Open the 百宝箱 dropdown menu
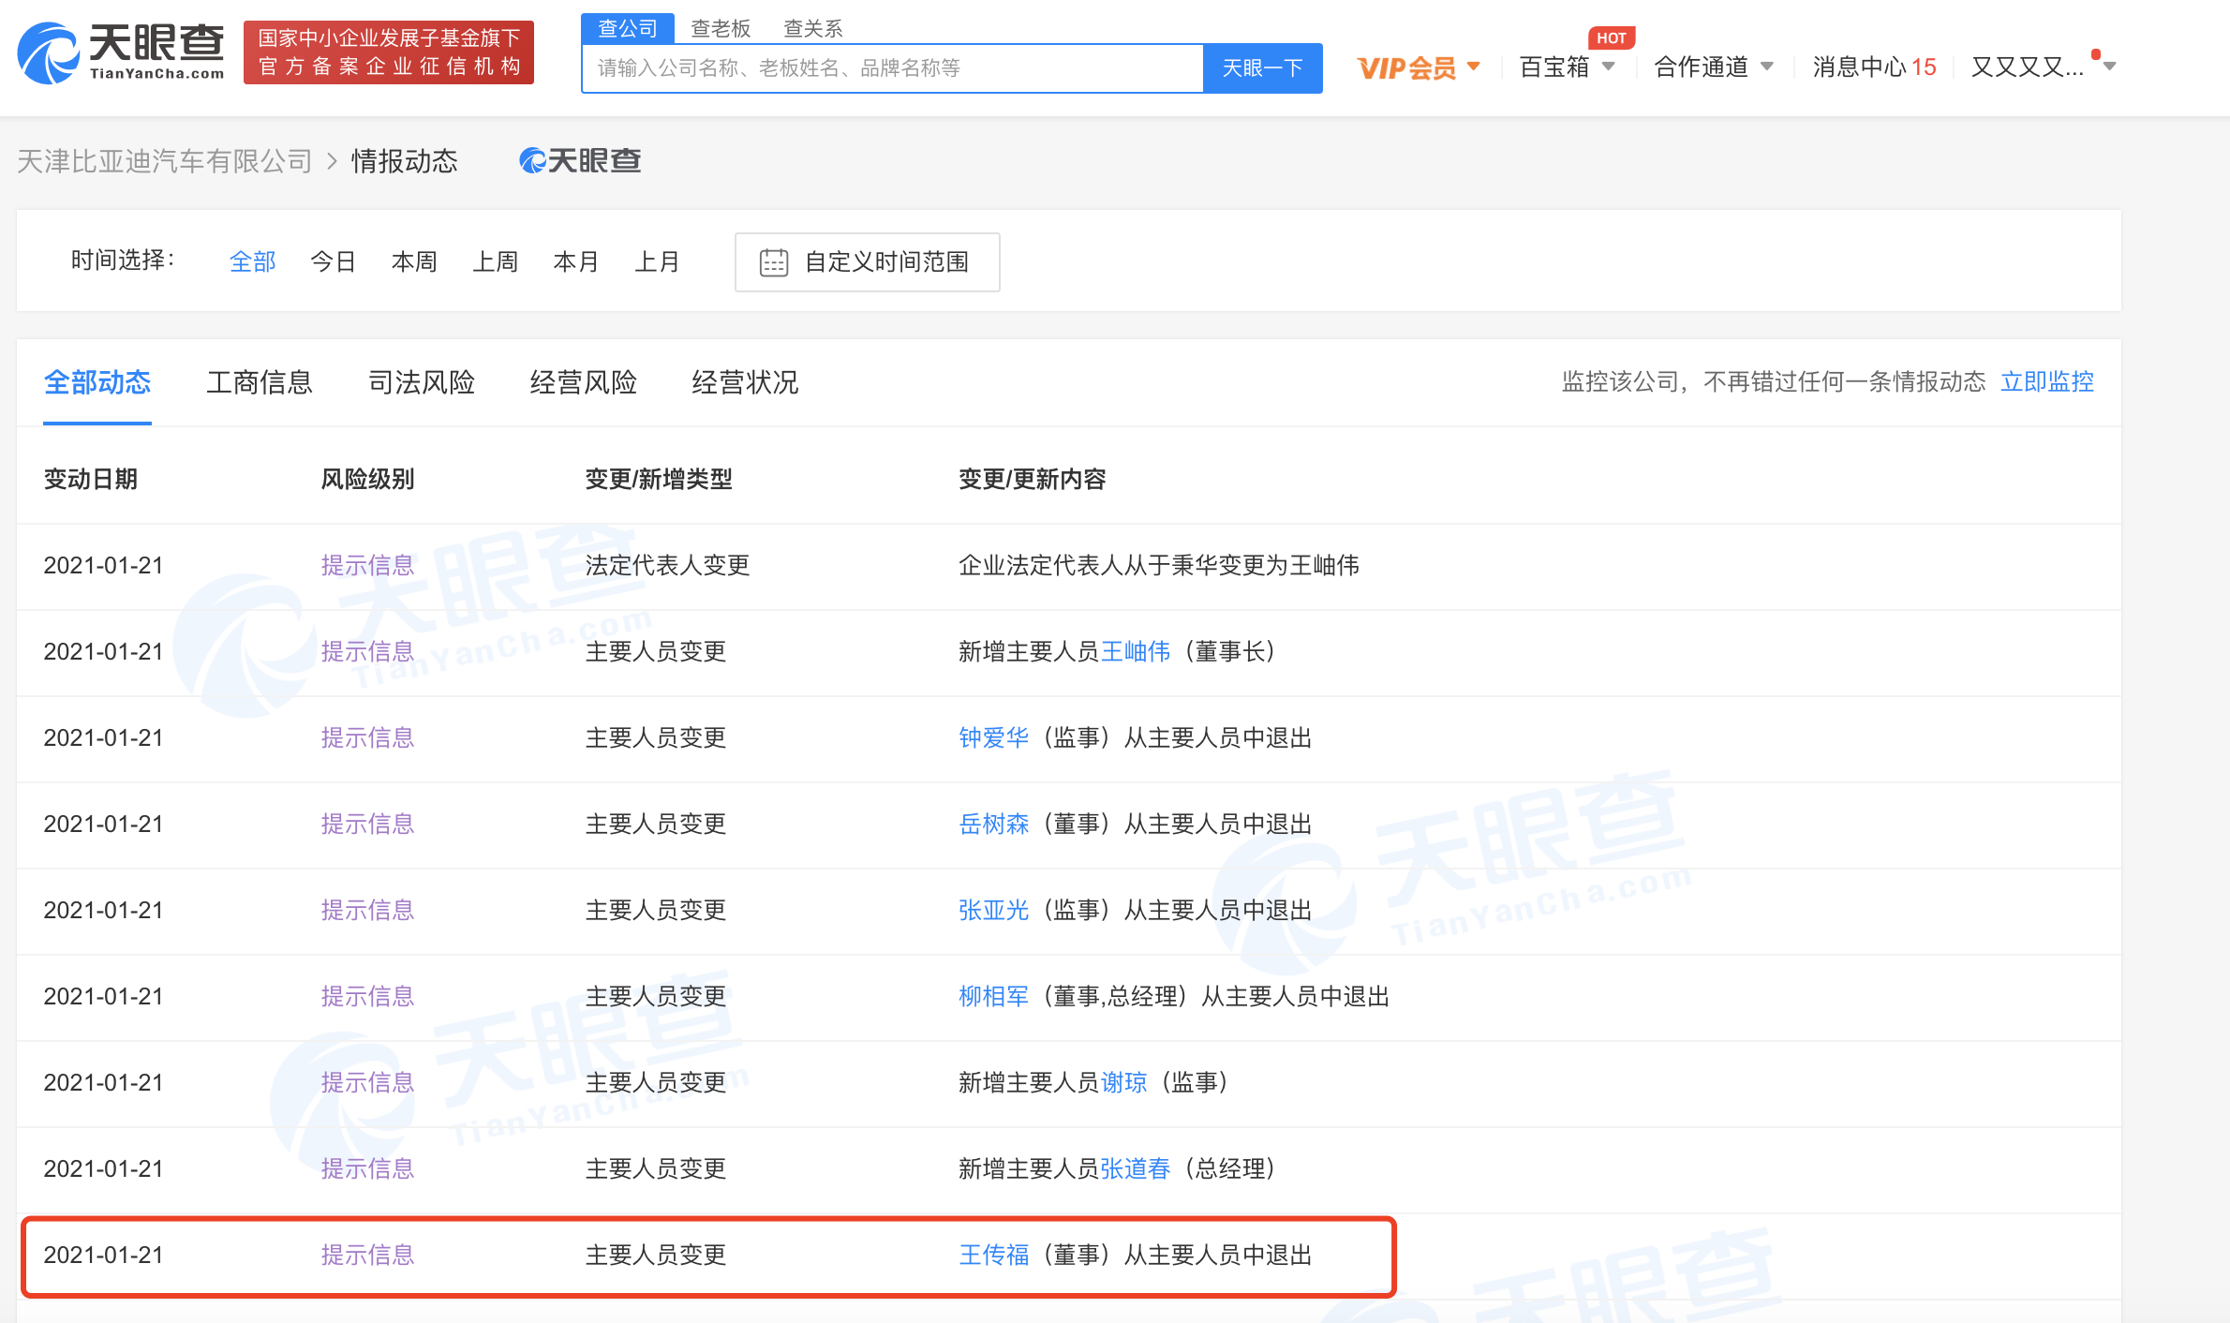2230x1323 pixels. [1610, 67]
